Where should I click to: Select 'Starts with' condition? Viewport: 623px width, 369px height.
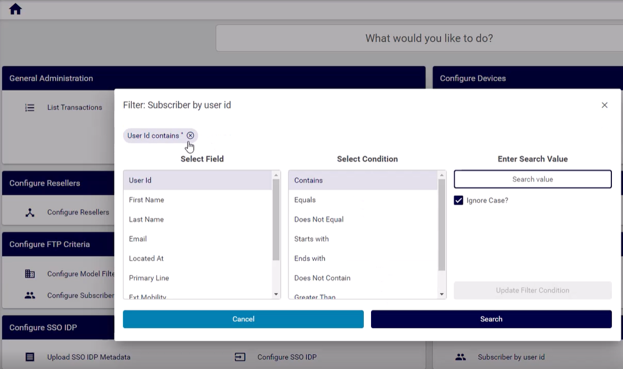coord(311,239)
